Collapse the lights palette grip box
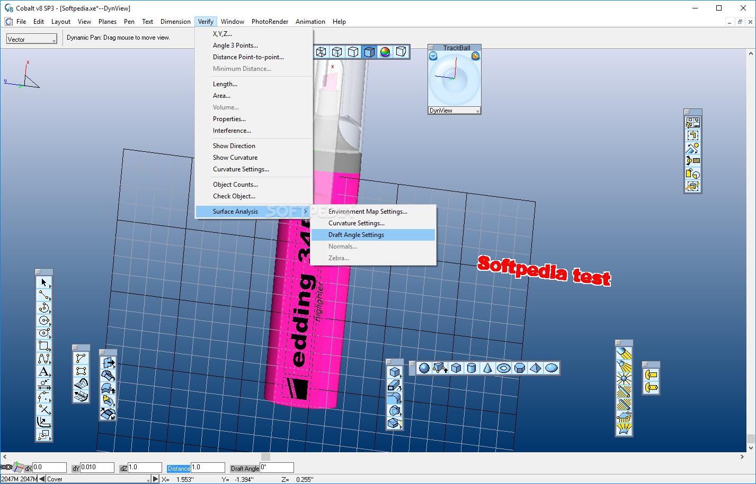 tap(619, 343)
